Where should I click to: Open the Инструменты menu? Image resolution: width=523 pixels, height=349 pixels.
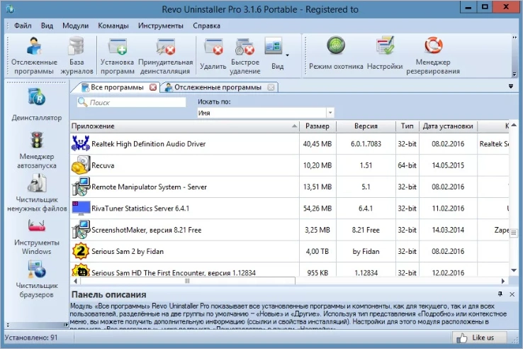click(160, 26)
